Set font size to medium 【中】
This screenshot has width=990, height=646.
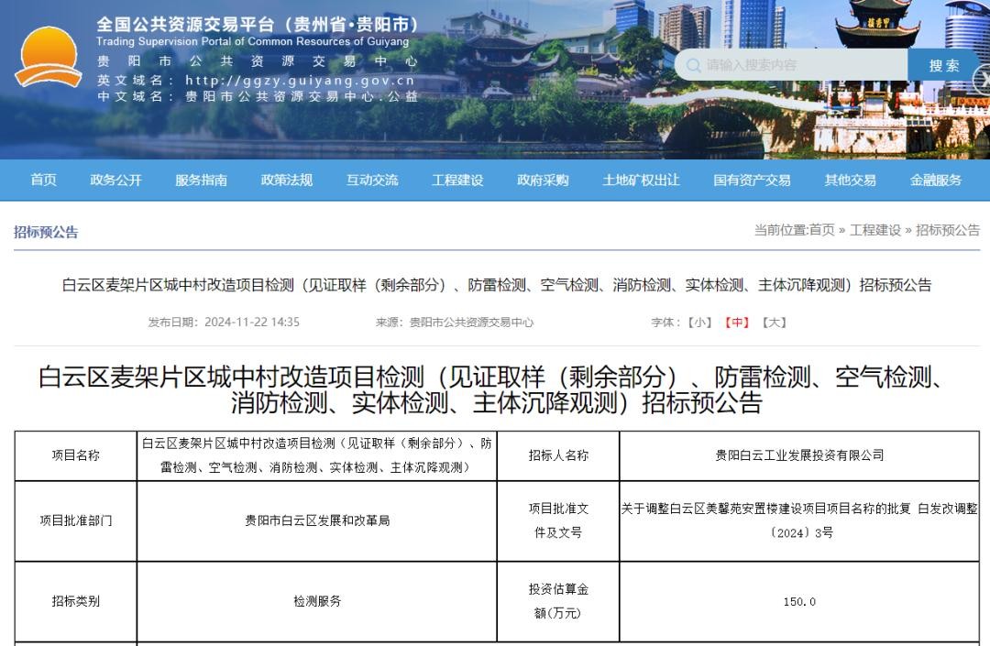[737, 323]
